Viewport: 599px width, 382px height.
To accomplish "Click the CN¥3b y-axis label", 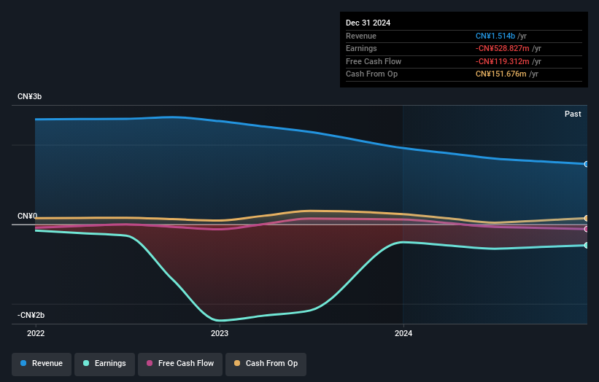I will [x=29, y=96].
